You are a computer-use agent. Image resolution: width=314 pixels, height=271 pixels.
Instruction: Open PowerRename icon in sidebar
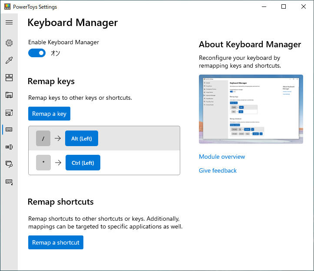click(x=9, y=147)
